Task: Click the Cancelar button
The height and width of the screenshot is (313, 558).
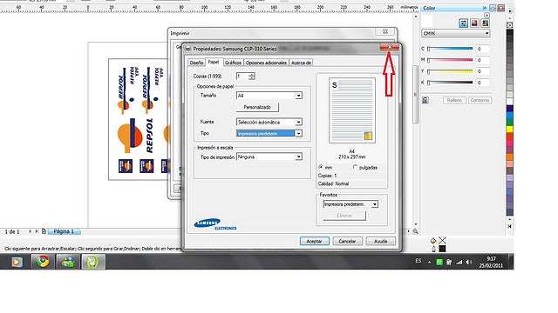Action: click(x=347, y=242)
